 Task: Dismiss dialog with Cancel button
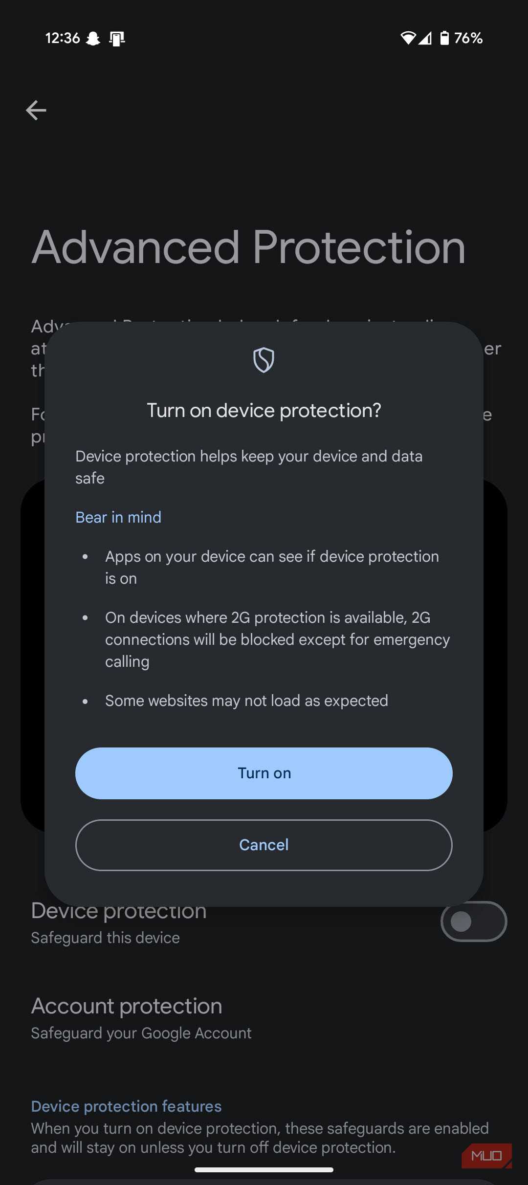pos(264,845)
